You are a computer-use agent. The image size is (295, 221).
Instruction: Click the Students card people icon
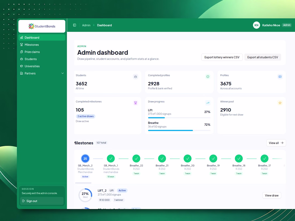[135, 77]
